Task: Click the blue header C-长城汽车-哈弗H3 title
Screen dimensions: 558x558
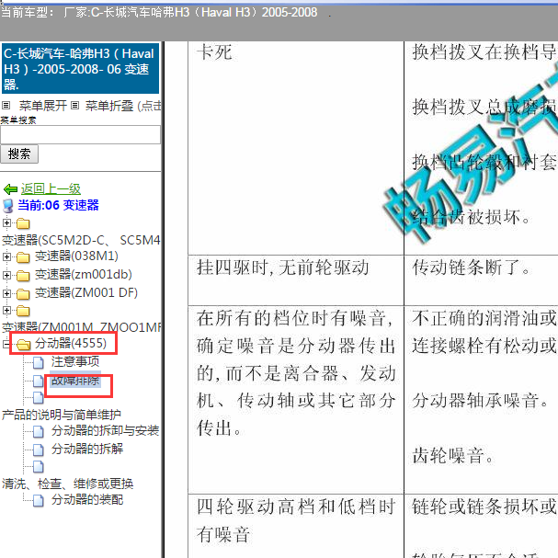Action: pos(80,69)
